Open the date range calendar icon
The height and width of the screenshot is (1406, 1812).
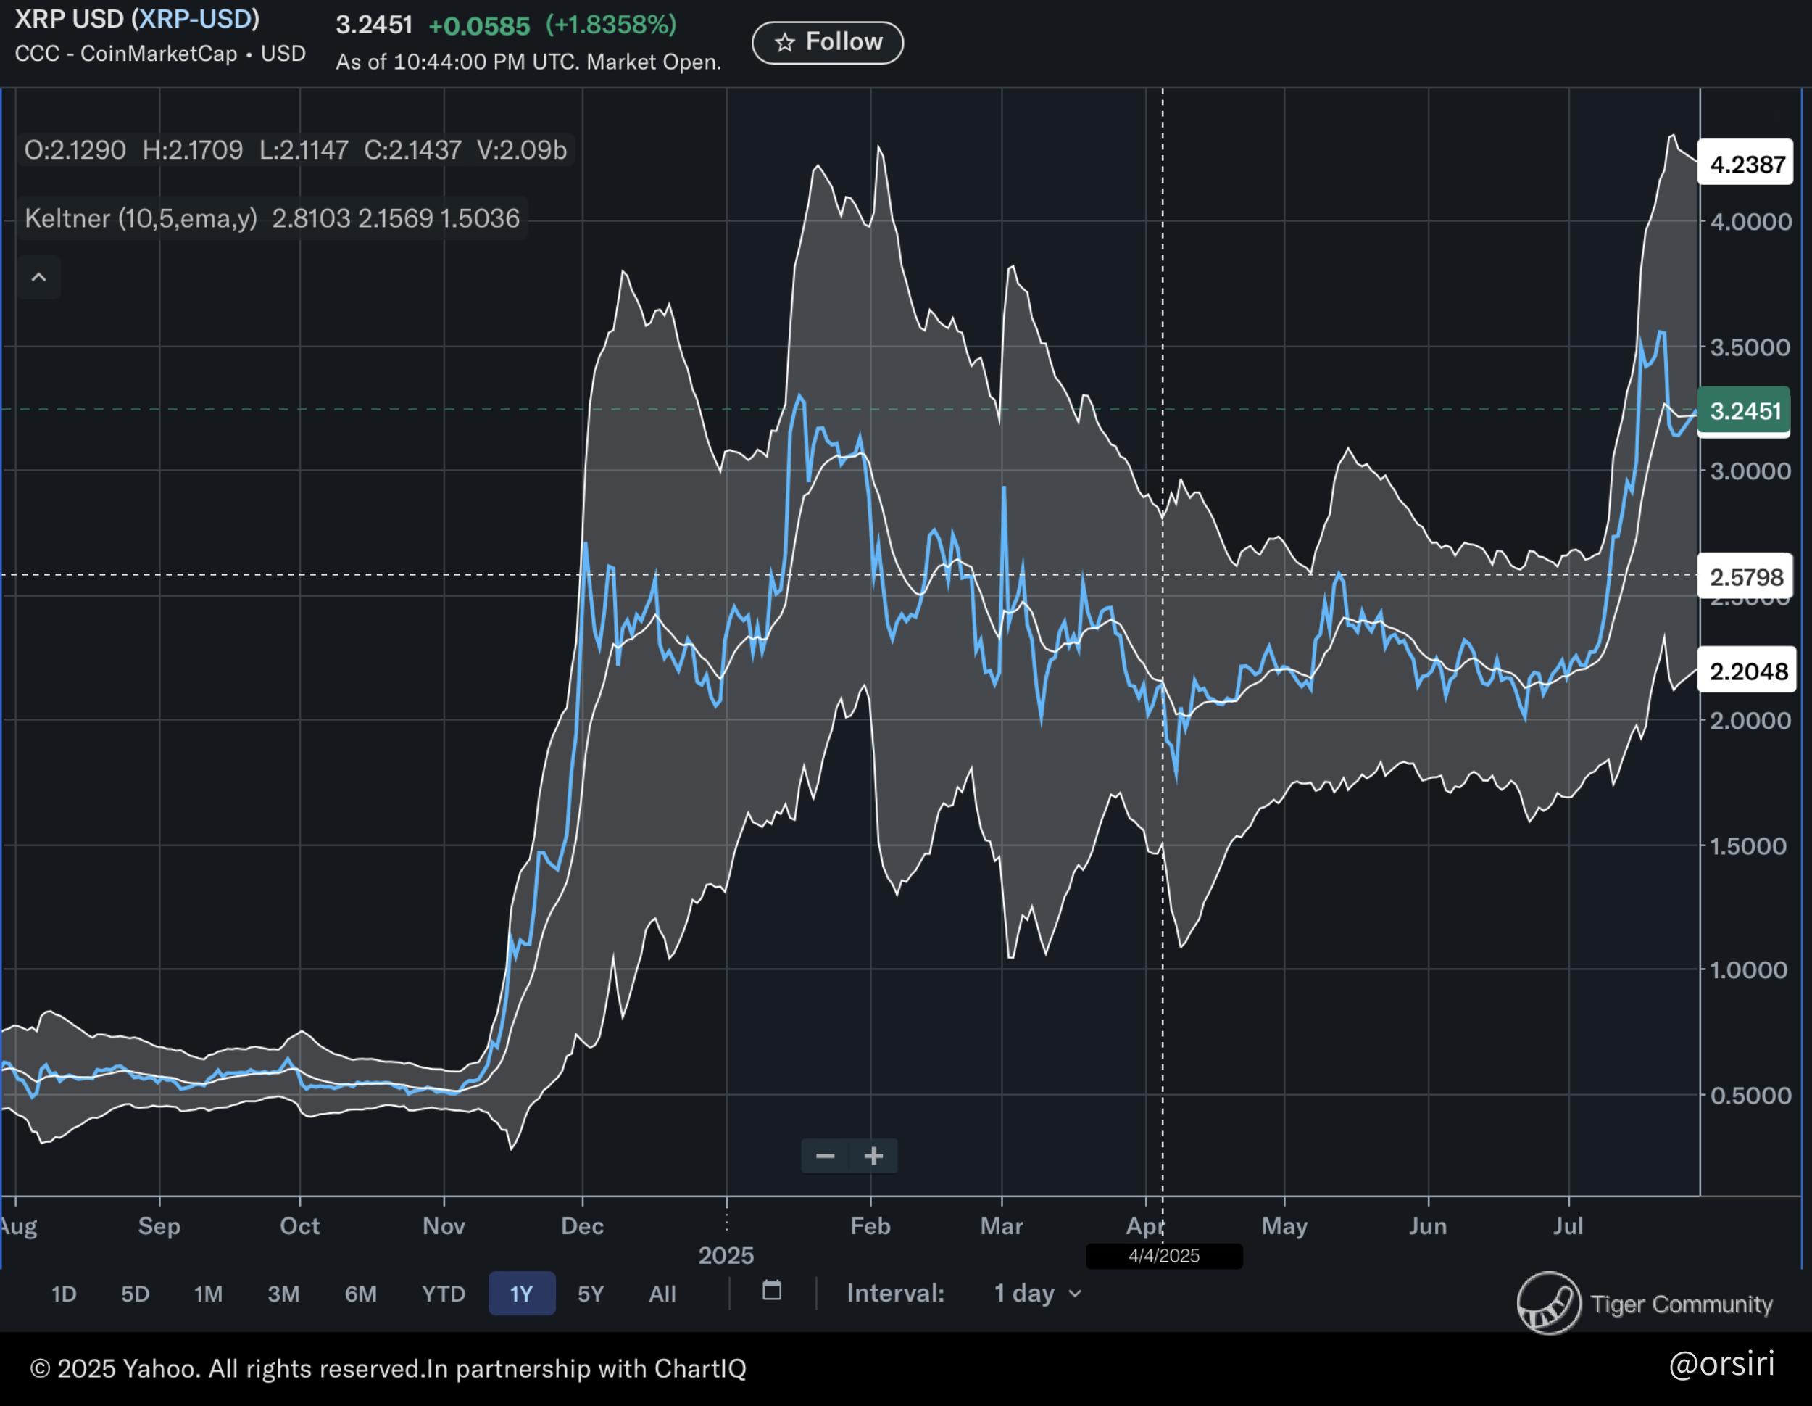pos(772,1291)
